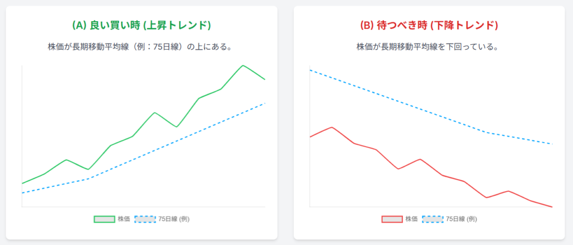Click the right end of chart A's dashed blue line

point(265,103)
